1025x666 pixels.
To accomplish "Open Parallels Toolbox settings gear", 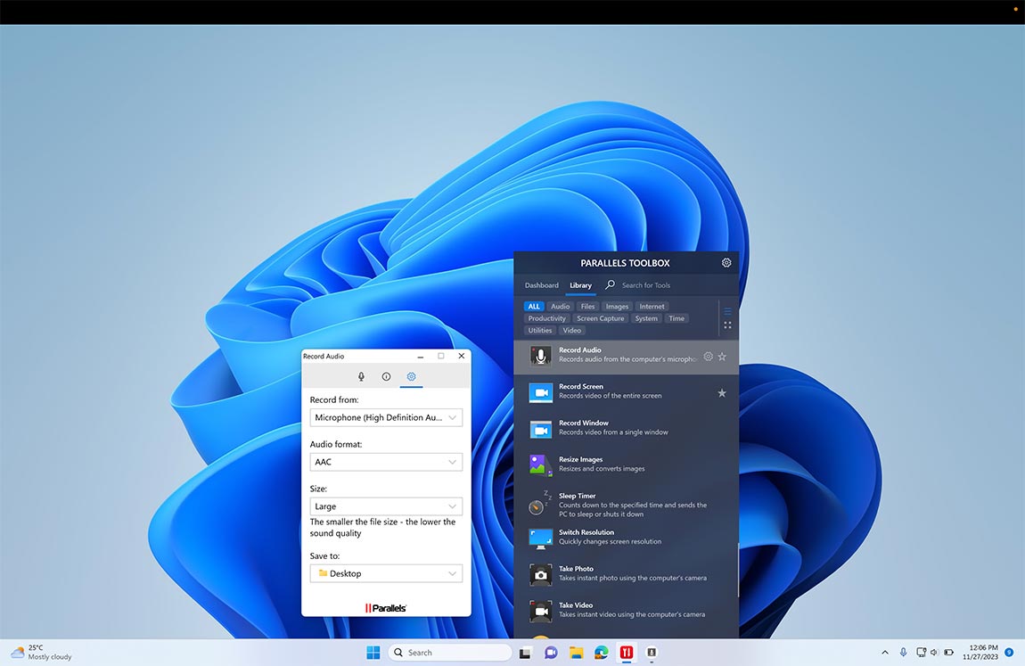I will 726,262.
